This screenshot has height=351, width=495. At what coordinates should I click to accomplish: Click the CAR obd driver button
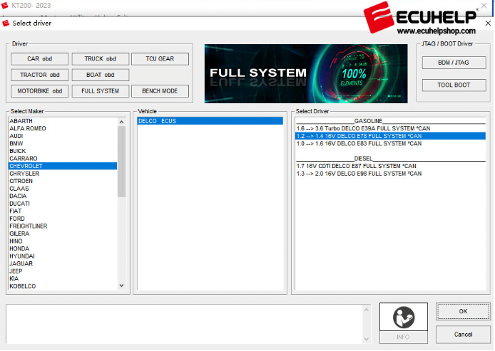tap(39, 59)
